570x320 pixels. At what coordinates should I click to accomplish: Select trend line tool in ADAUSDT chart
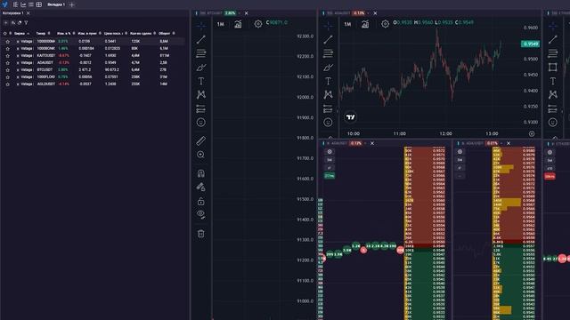tap(328, 39)
